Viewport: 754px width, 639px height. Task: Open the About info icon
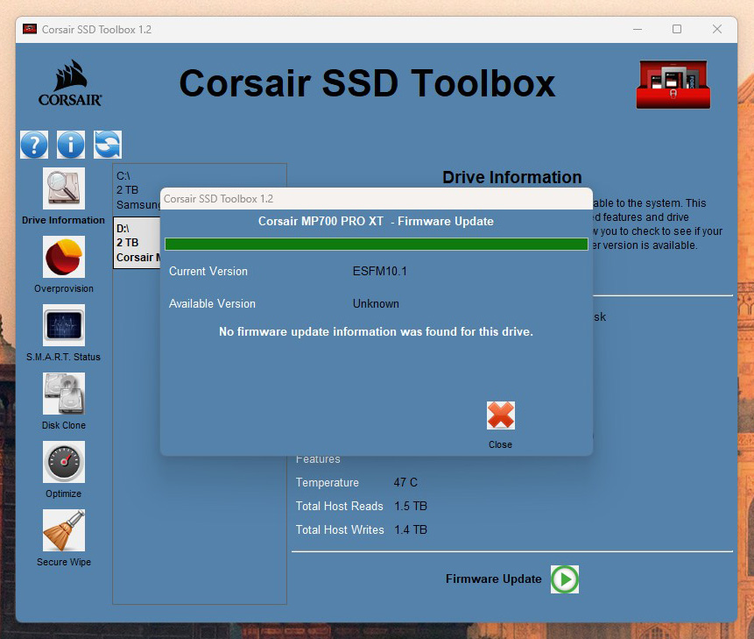point(71,145)
